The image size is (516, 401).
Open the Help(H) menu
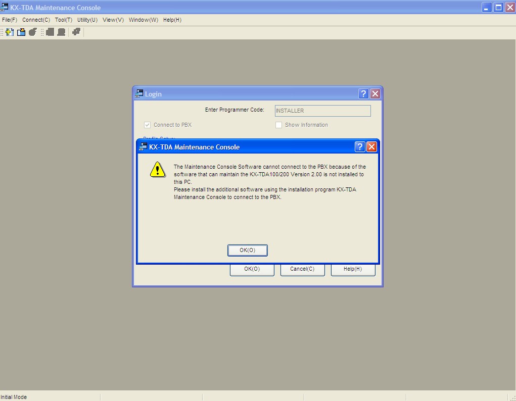pos(172,20)
